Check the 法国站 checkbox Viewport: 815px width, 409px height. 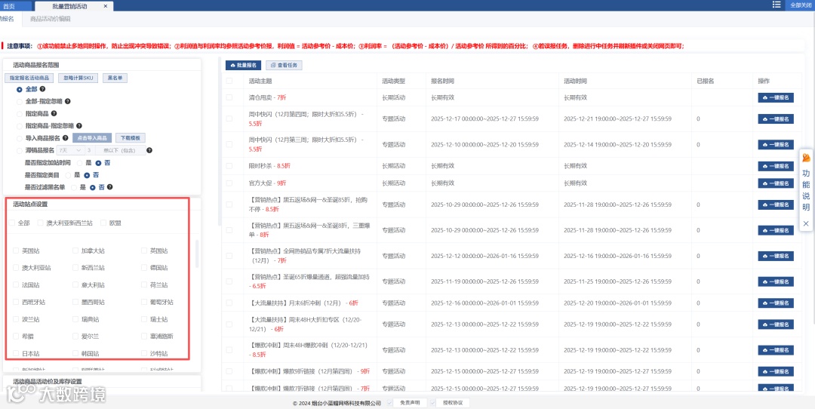point(16,285)
